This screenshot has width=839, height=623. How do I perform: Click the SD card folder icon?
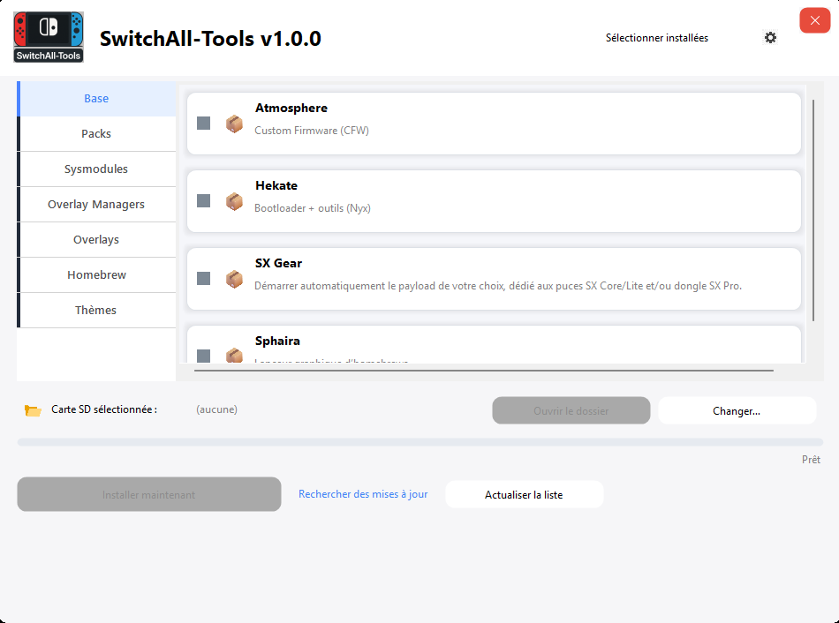(33, 410)
